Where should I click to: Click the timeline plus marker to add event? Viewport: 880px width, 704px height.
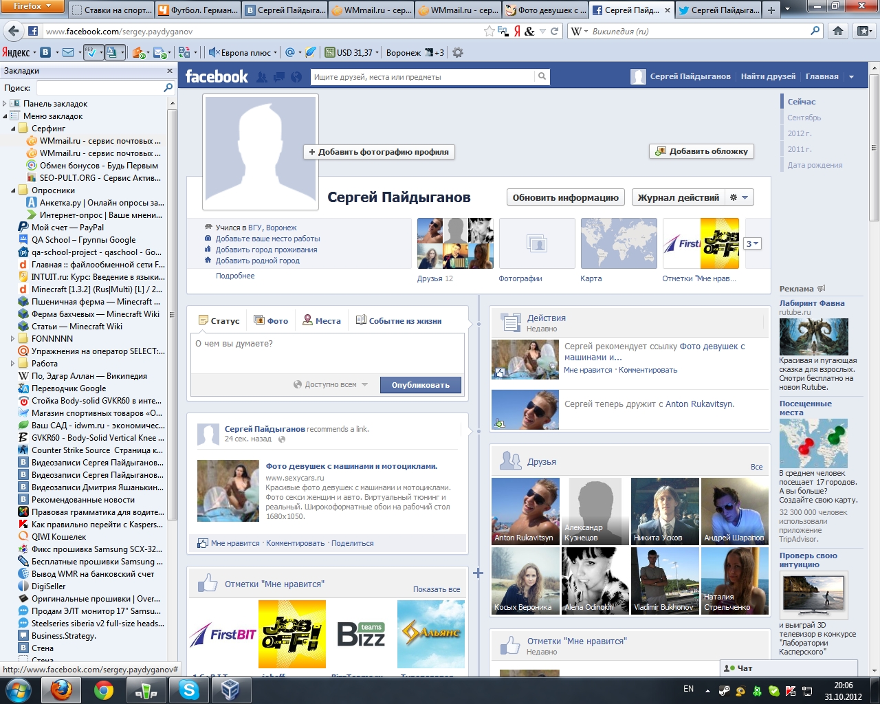click(x=478, y=573)
